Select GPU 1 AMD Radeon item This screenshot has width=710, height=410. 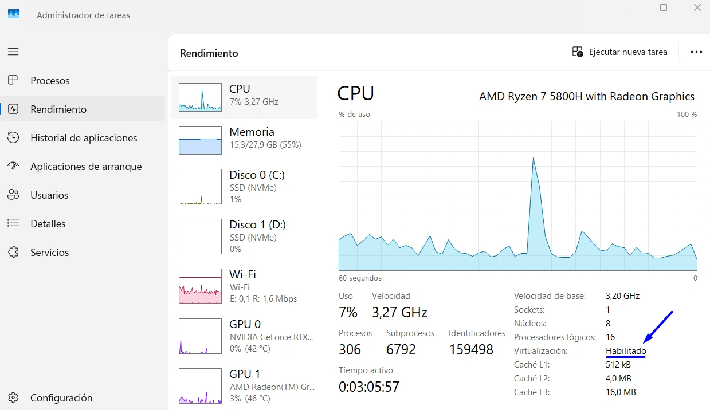[244, 386]
